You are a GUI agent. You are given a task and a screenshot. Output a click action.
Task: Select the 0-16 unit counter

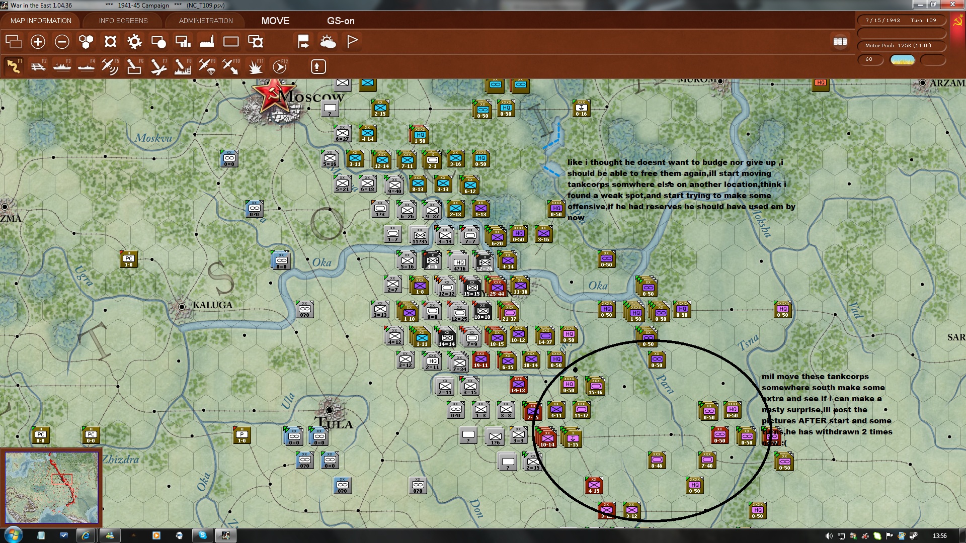581,109
